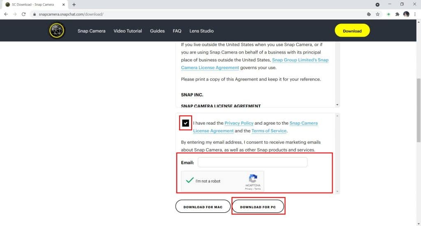Viewport: 421px width, 226px height.
Task: Bookmark this page with star icon
Action: (x=377, y=14)
